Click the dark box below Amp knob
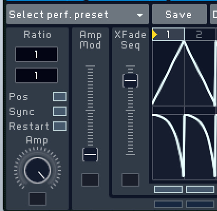 coord(37,199)
